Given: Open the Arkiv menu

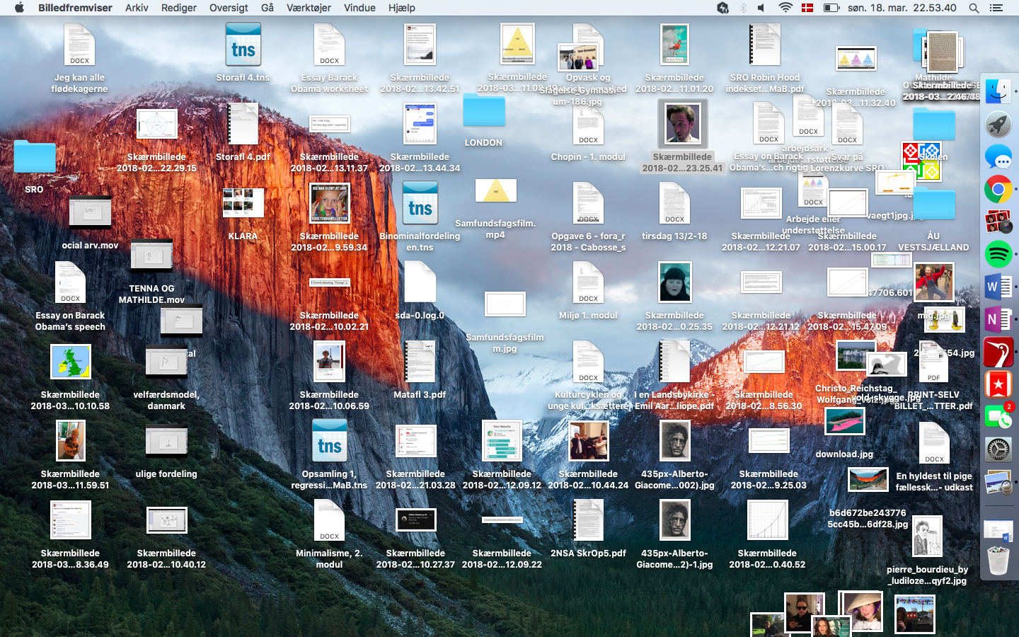Looking at the screenshot, I should tap(137, 8).
